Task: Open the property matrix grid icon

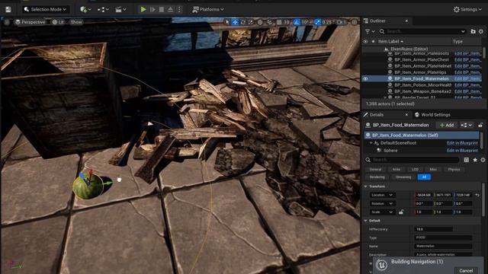Action: point(466,160)
